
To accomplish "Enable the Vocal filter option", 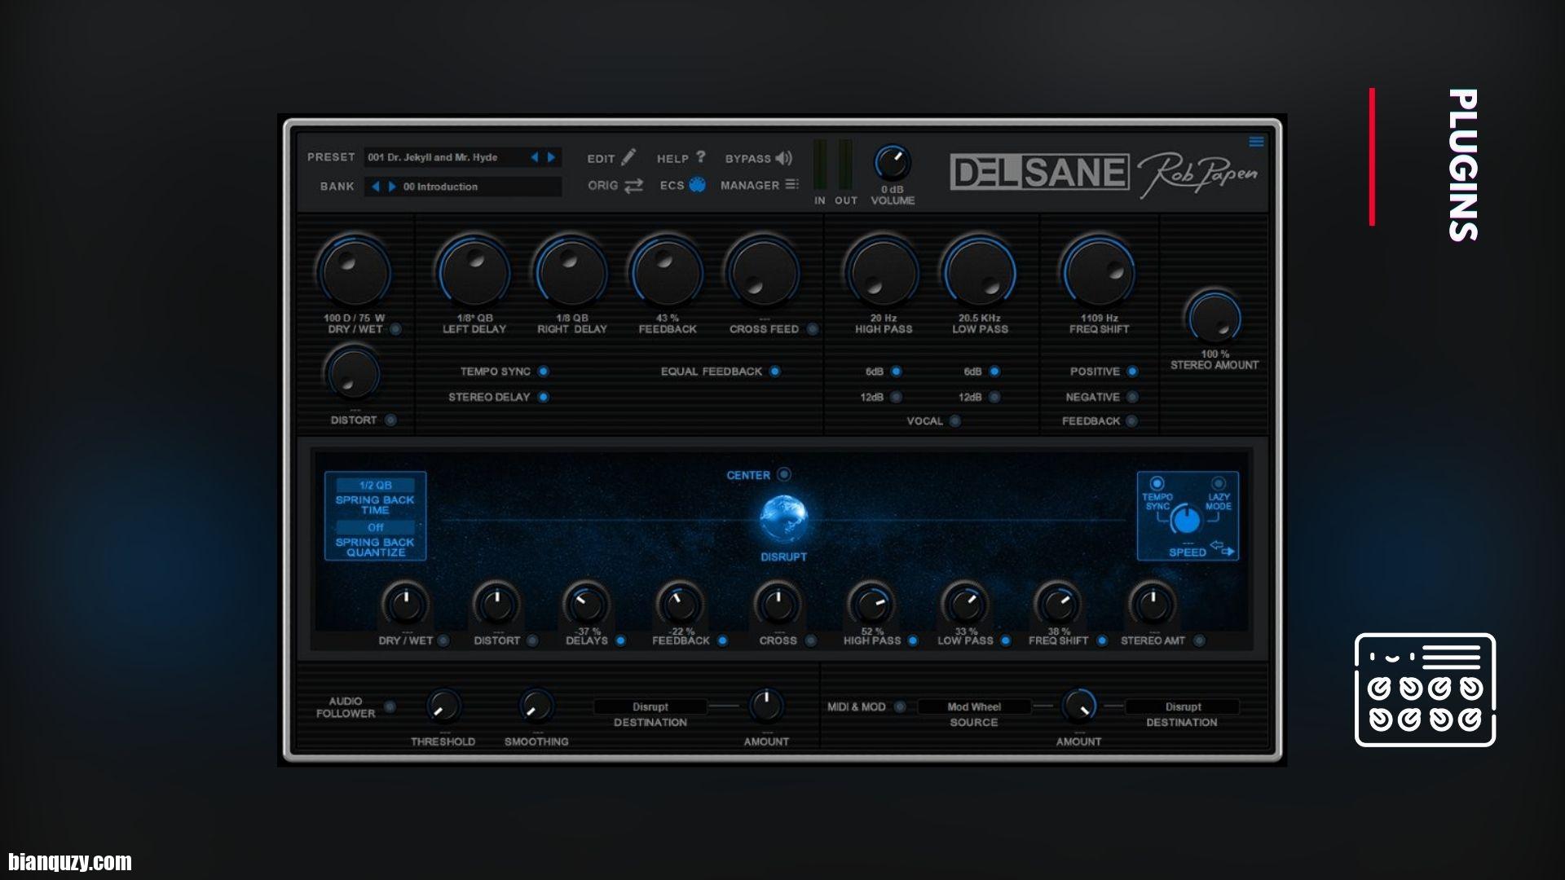I will (955, 421).
